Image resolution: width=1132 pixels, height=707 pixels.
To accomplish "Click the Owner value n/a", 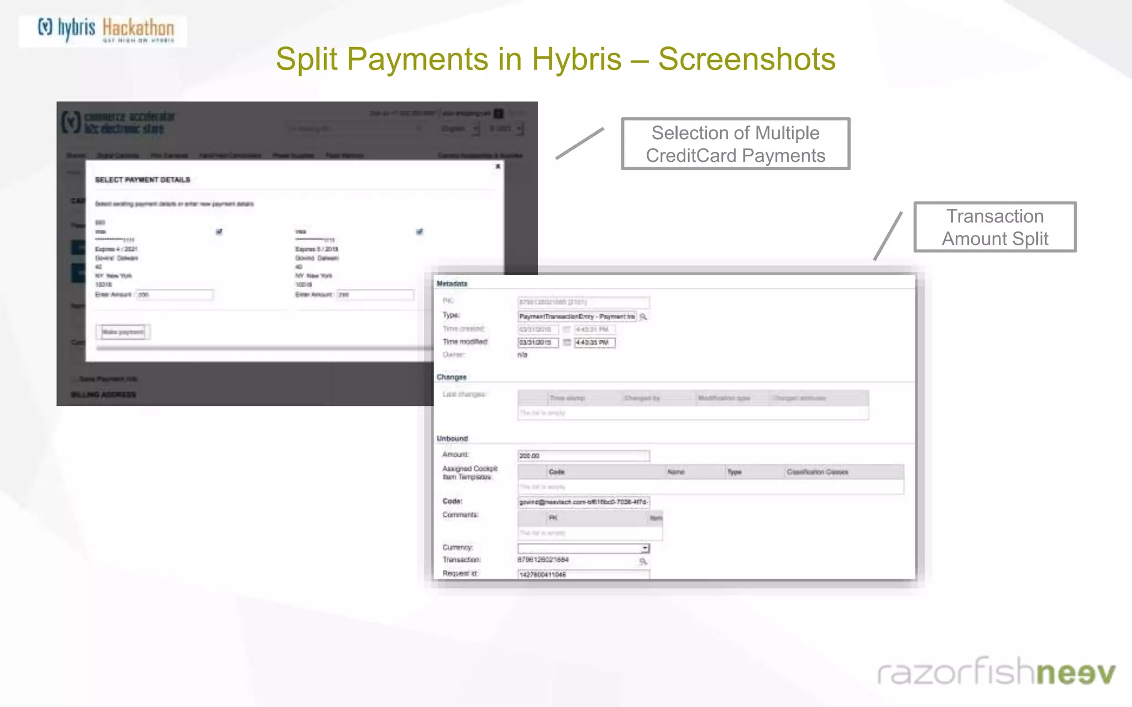I will tap(522, 355).
